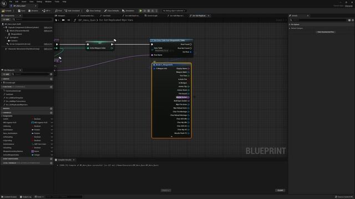Select the Get Data Table Row node header
355x199 pixels.
tap(171, 40)
